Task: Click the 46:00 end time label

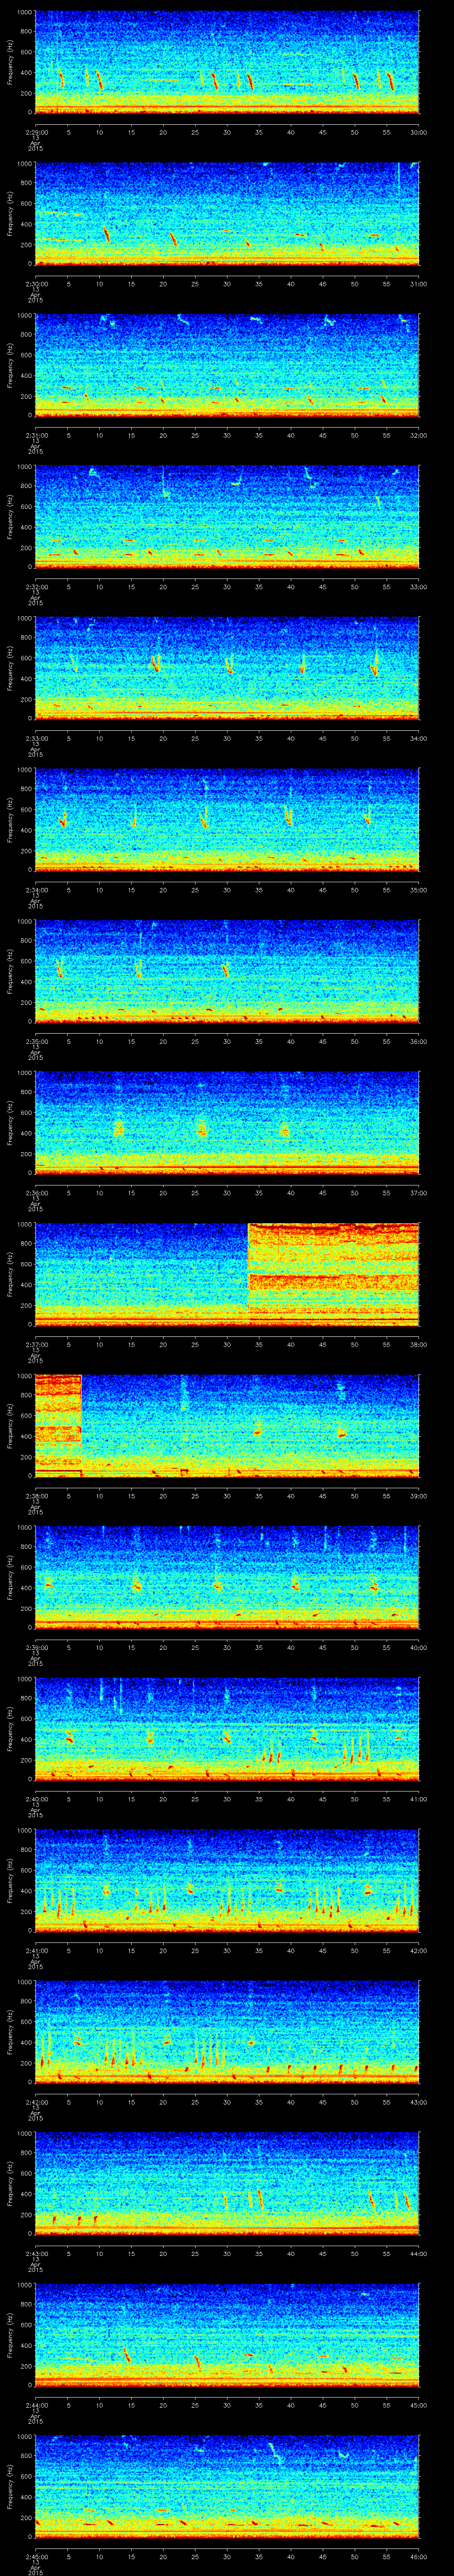Action: point(418,2557)
